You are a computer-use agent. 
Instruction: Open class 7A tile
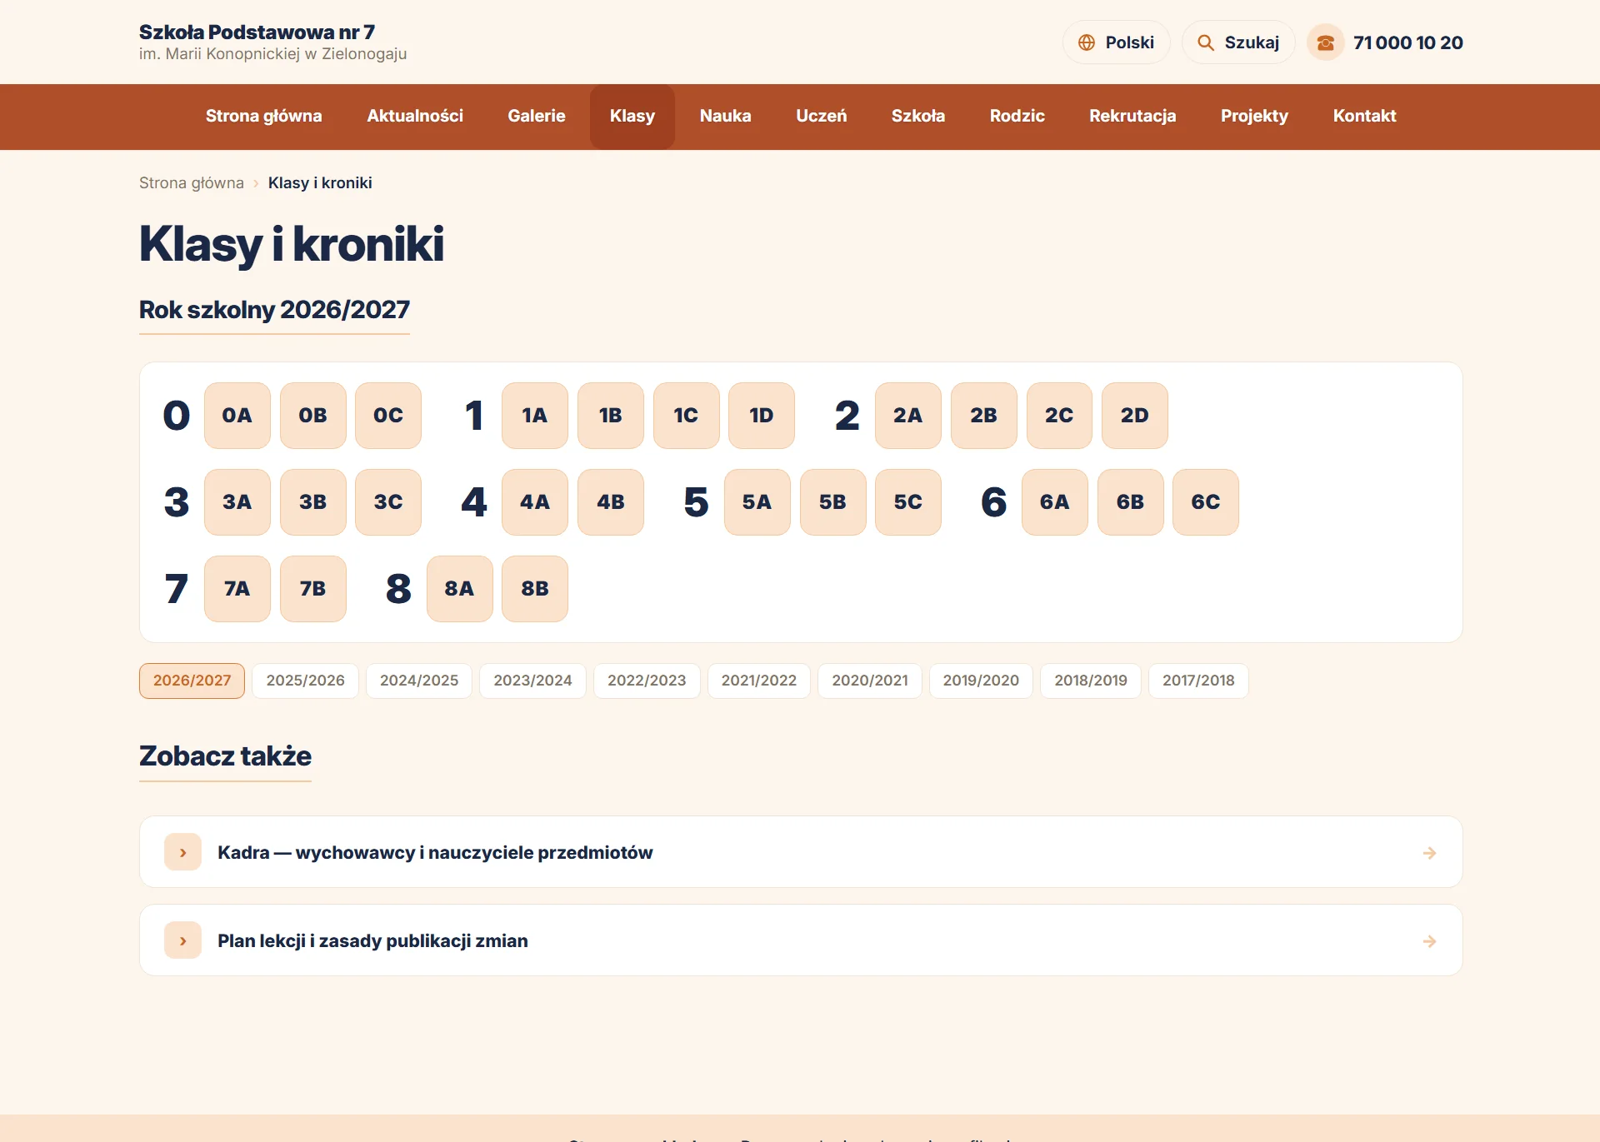click(237, 589)
